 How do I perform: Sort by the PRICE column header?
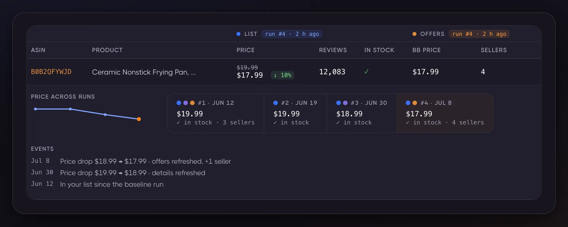(x=245, y=50)
